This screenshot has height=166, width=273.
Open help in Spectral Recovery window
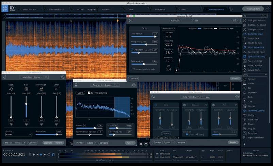pos(134,85)
